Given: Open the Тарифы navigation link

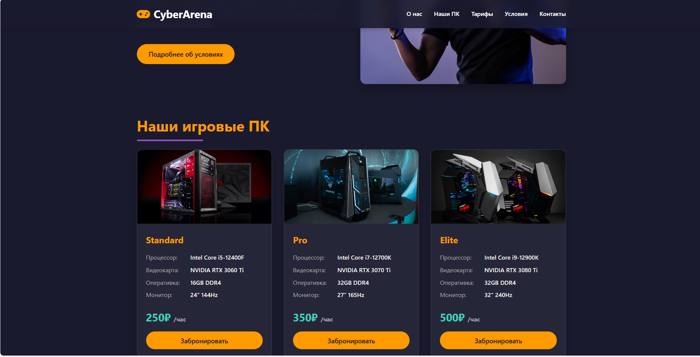Looking at the screenshot, I should pos(482,14).
